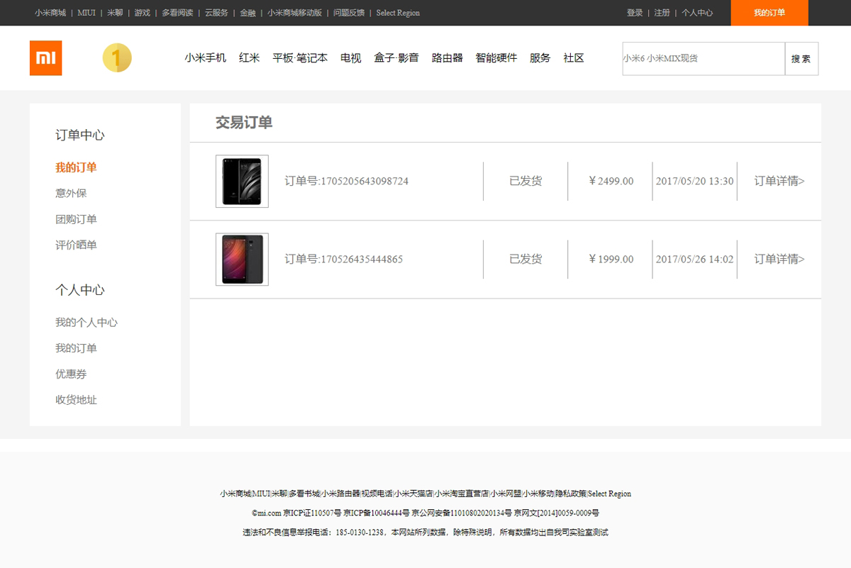The image size is (851, 568).
Task: Click the orange Mi logo icon
Action: pos(45,57)
